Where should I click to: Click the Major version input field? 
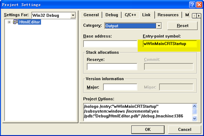(x=120, y=87)
